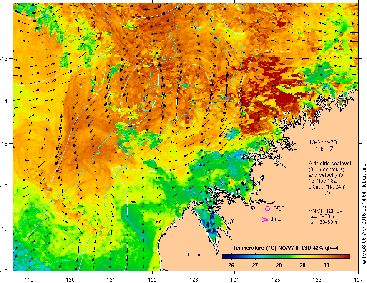Click the latitude axis label -17
367x283 pixels.
4,228
